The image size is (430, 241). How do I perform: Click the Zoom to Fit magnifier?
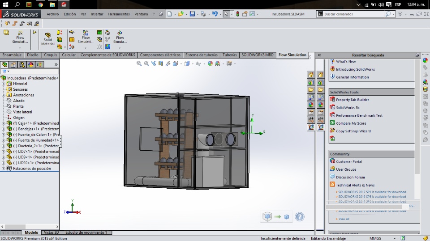coord(139,63)
